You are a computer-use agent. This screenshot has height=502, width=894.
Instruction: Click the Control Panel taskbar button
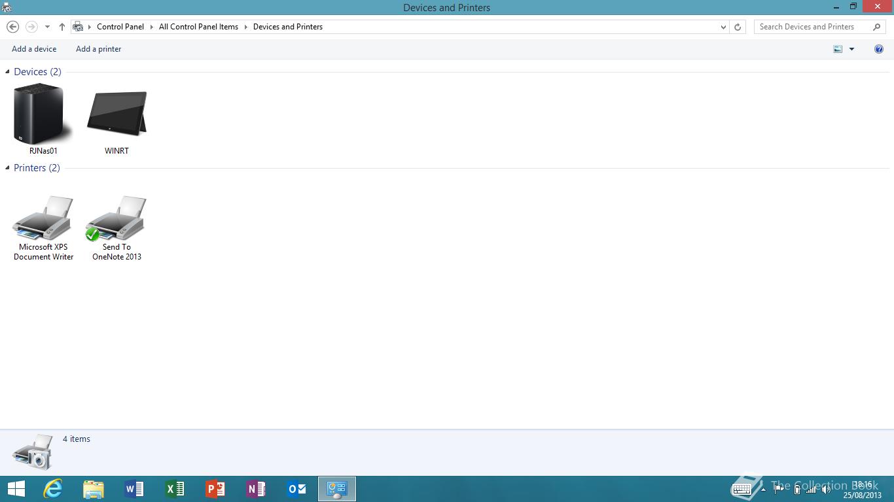point(337,489)
